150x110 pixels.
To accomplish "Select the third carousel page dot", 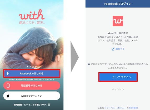I will 33,66.
